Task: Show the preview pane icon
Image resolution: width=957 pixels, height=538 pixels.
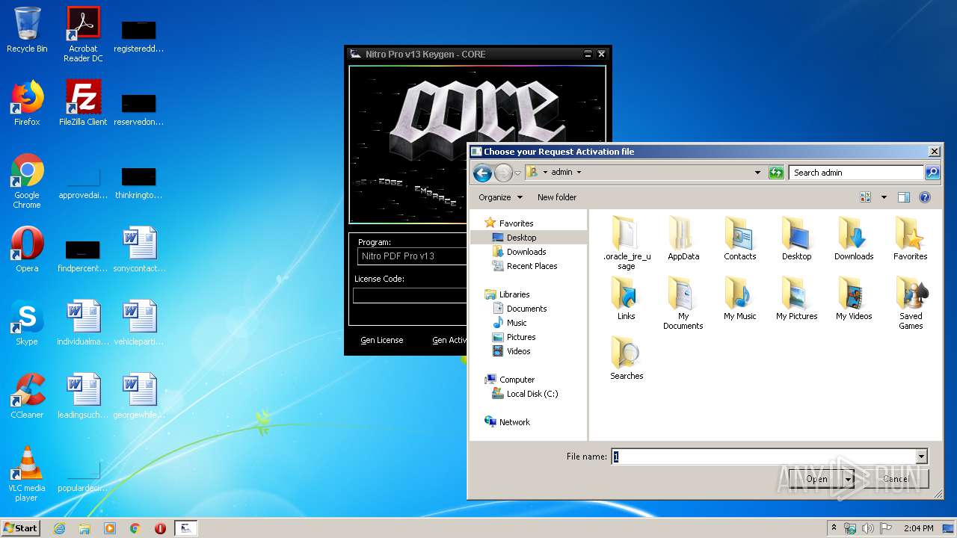Action: [x=903, y=197]
